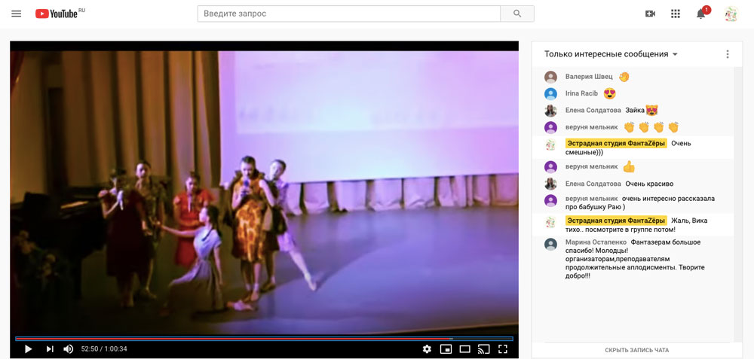Click the message 'очень интересно рассказала'

[640, 202]
